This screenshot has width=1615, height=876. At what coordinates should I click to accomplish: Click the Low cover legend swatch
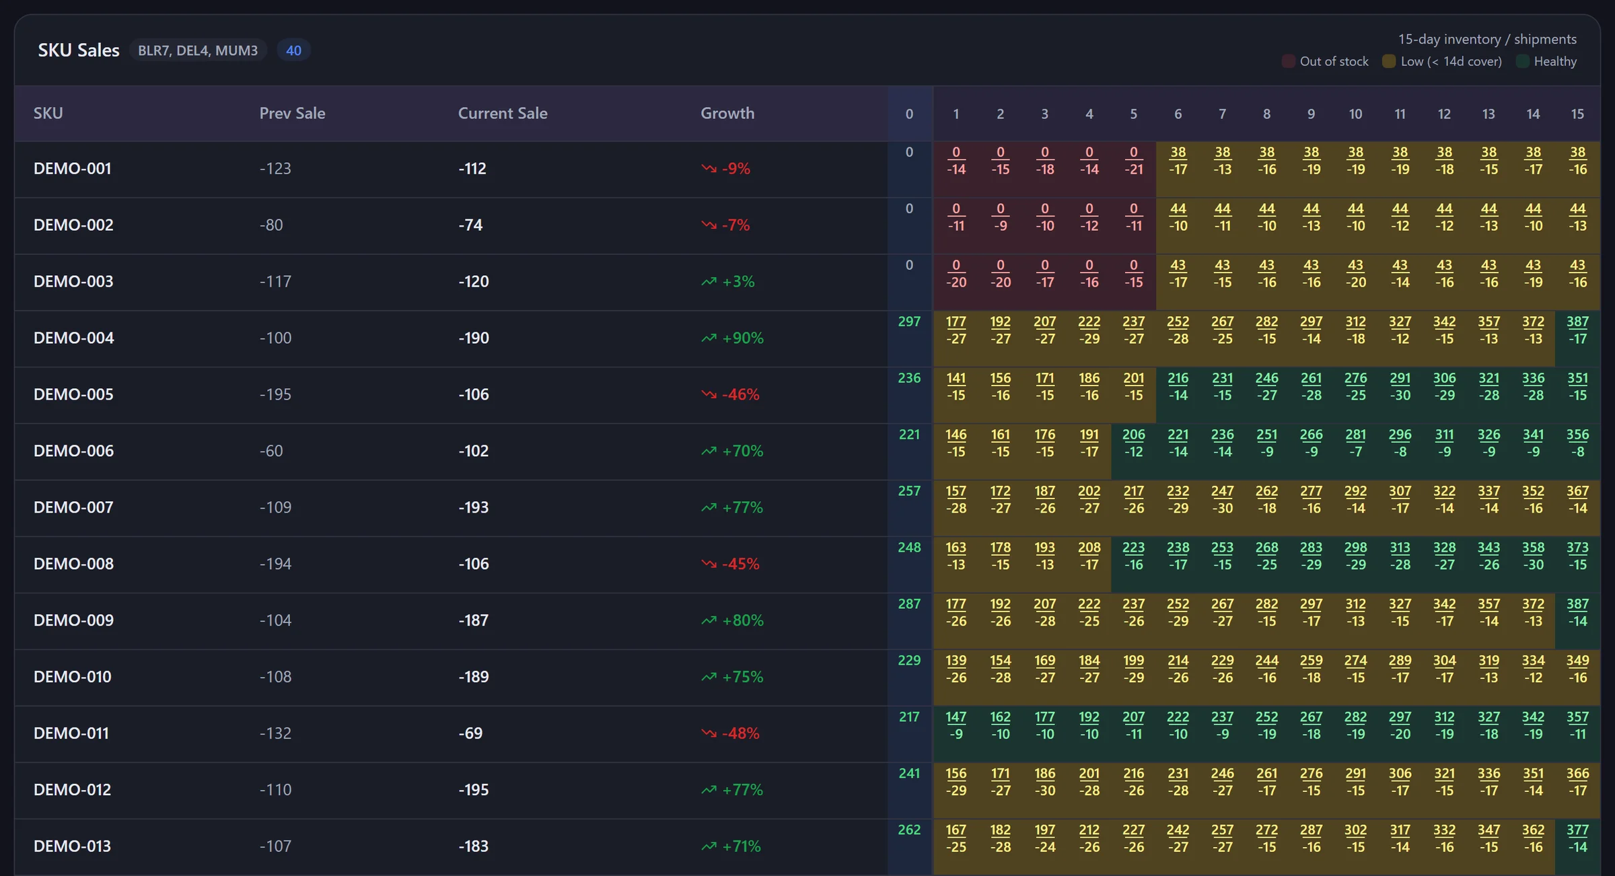(x=1389, y=61)
